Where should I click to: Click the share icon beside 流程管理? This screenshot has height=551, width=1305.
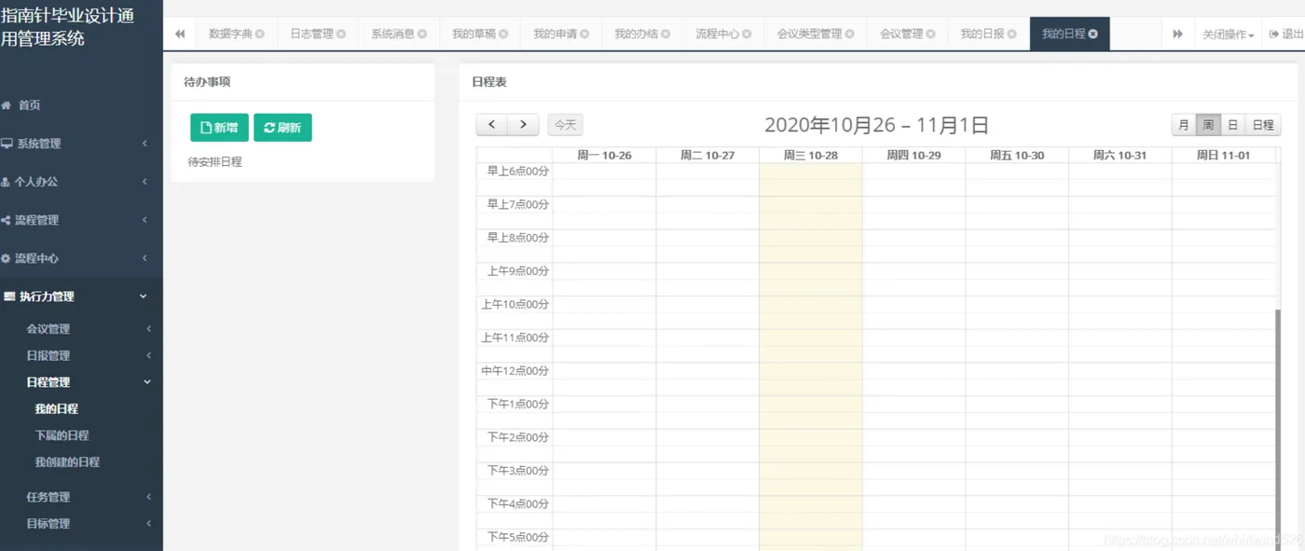coord(6,220)
